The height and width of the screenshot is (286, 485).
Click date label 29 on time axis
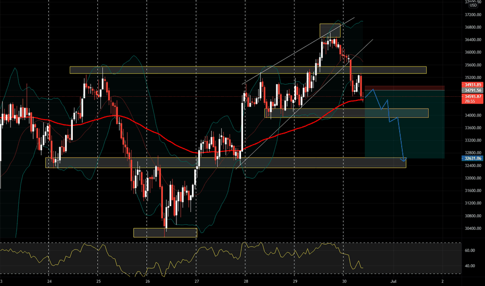(295, 281)
